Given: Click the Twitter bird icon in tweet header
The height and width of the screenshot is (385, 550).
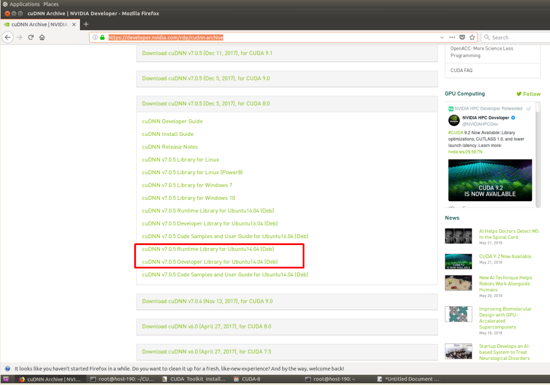Looking at the screenshot, I should pyautogui.click(x=529, y=109).
